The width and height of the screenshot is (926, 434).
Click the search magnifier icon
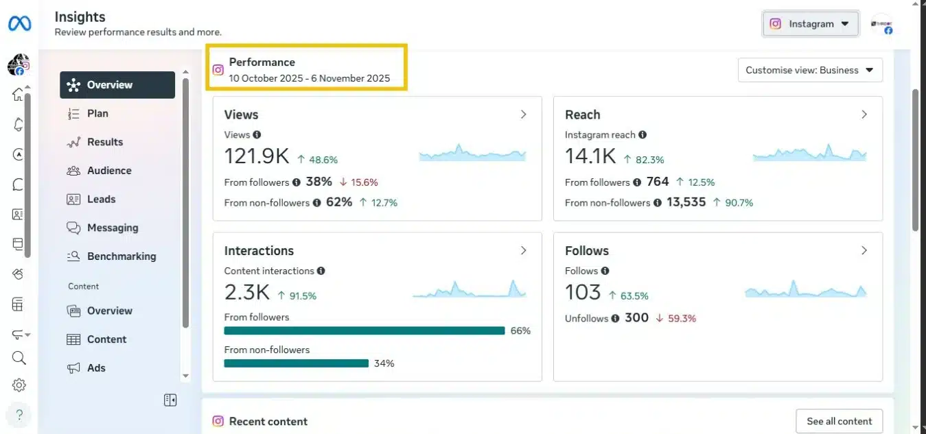(x=19, y=358)
